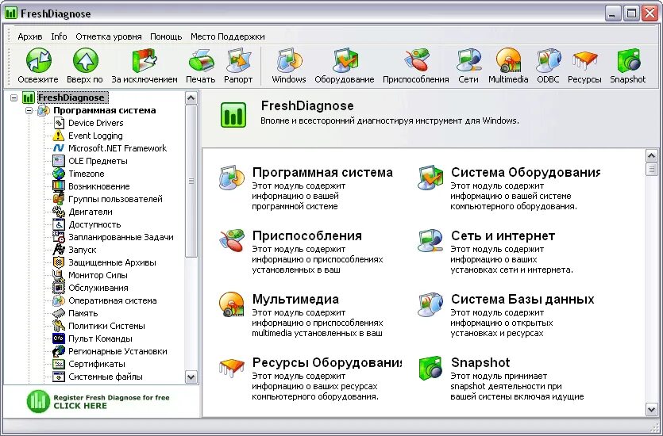
Task: Select the Windows toolbar icon
Action: click(289, 61)
